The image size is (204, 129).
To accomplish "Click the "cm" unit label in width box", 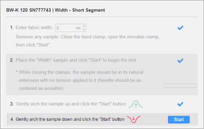I will point(78,28).
